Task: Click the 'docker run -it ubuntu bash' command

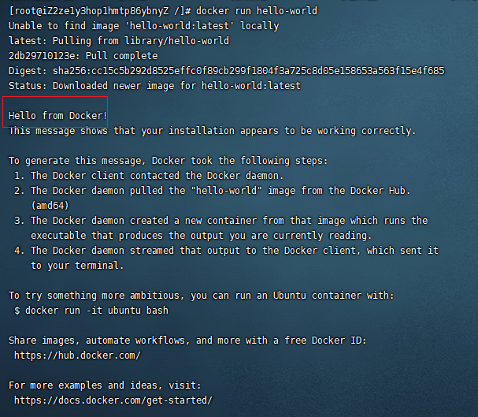Action: coord(97,311)
